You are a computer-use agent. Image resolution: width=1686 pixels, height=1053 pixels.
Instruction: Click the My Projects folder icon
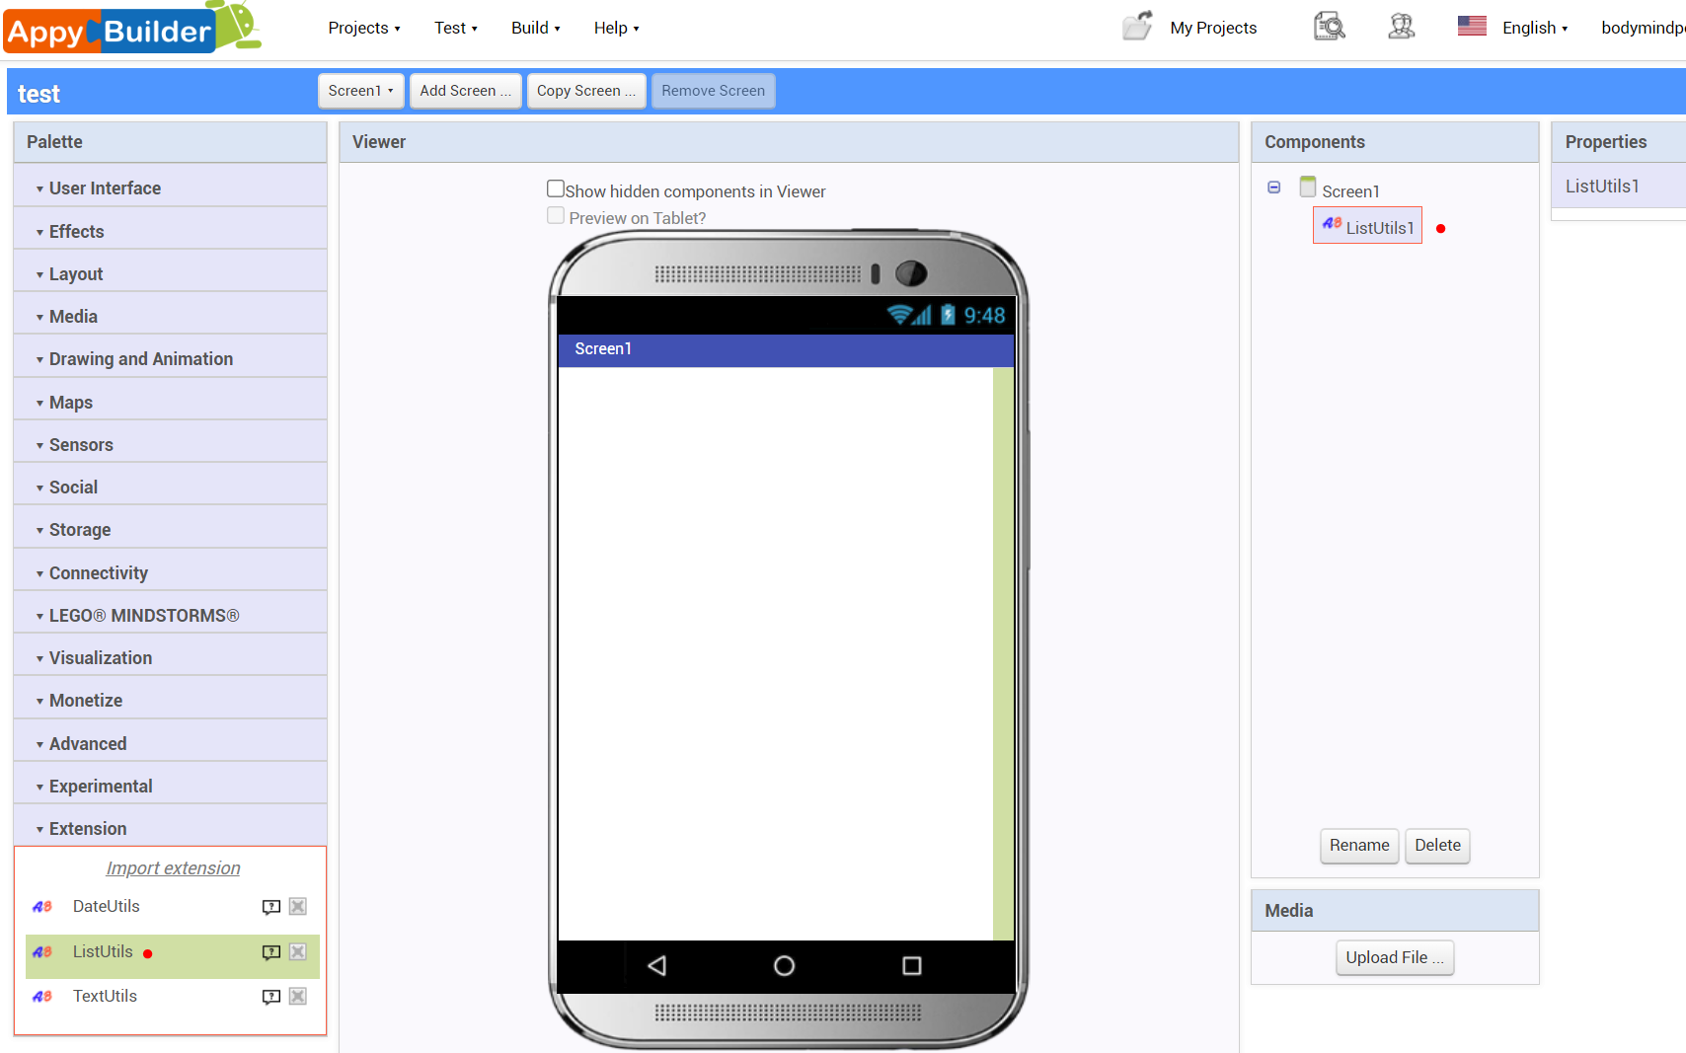(x=1137, y=27)
